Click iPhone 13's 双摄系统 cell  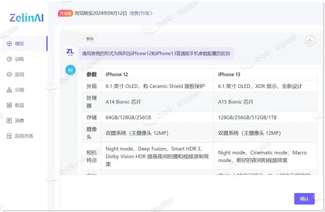(265, 133)
